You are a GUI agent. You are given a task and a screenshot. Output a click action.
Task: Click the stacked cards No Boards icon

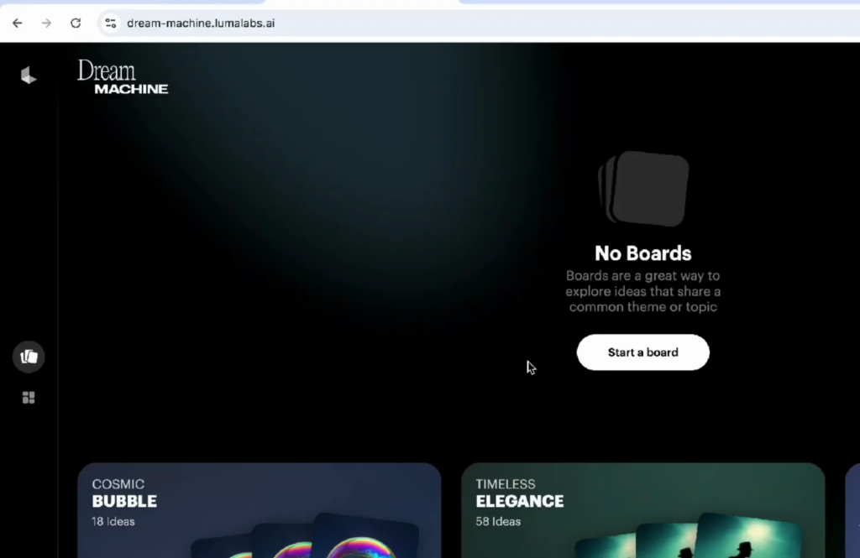click(x=643, y=189)
